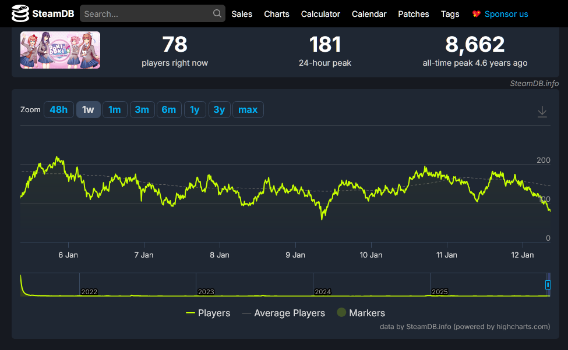The width and height of the screenshot is (568, 350).
Task: Click the 2022 label in navigator
Action: click(89, 292)
